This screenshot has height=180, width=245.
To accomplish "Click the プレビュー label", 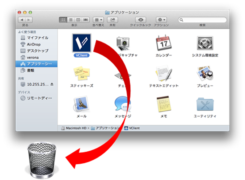I will click(205, 86).
